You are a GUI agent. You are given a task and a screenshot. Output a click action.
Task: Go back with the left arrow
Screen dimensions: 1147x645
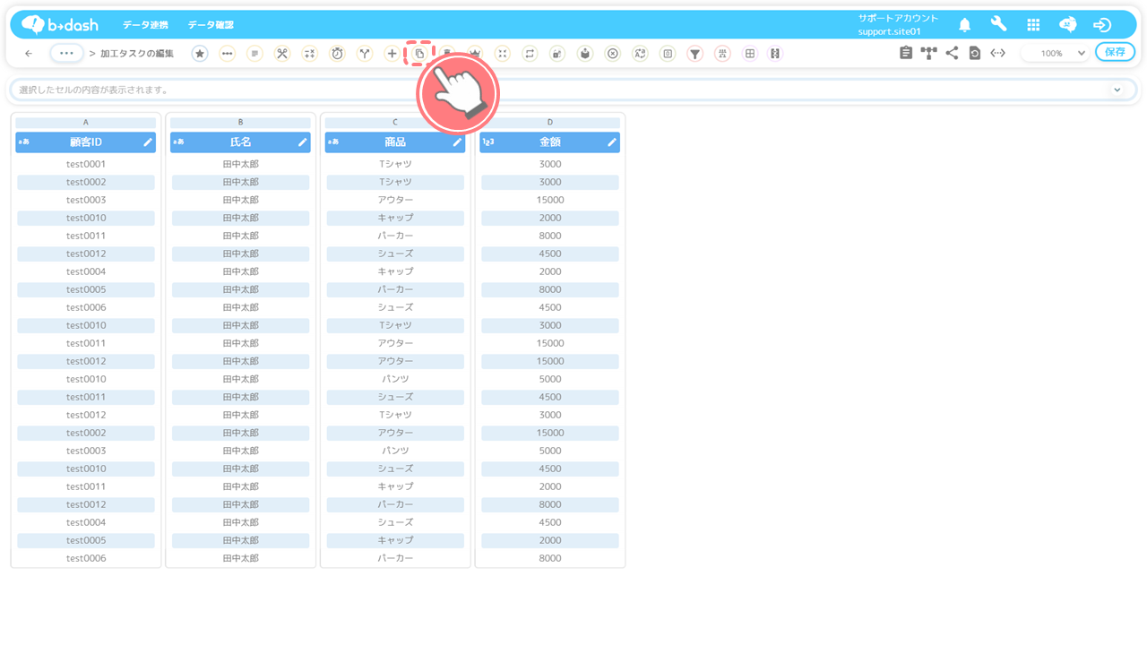tap(29, 54)
